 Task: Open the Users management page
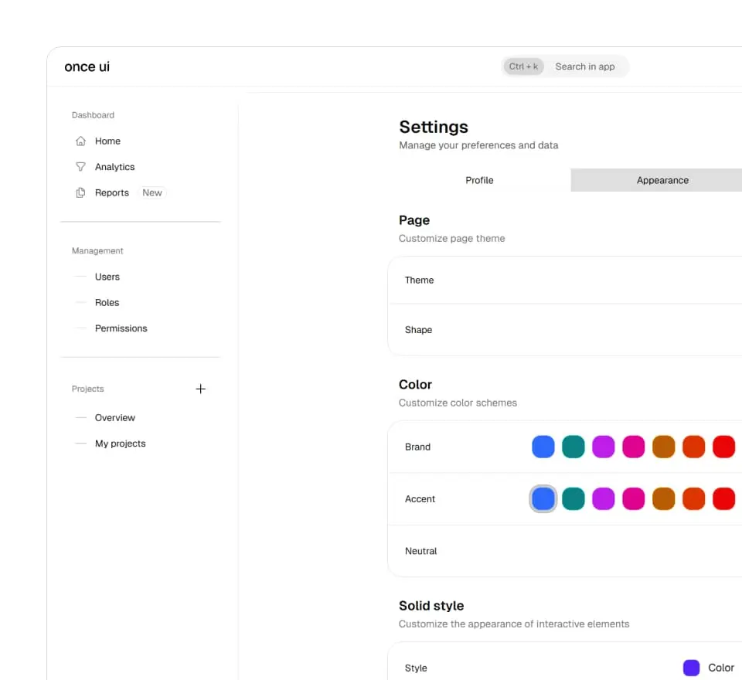click(x=107, y=277)
